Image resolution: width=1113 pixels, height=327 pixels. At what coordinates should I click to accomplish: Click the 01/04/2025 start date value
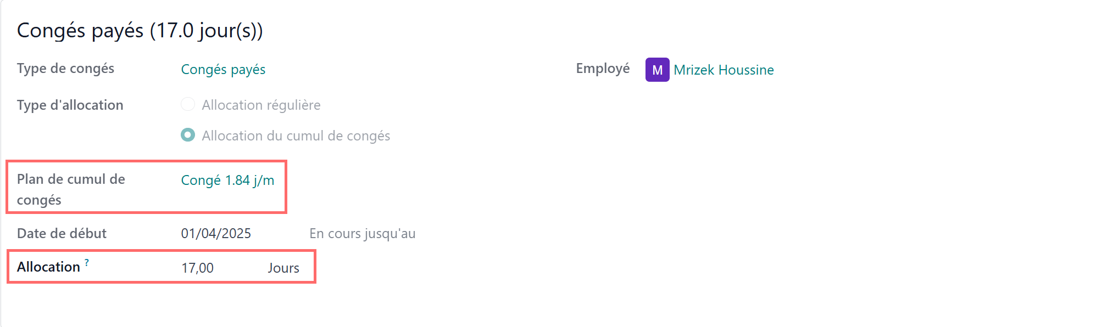pos(216,233)
